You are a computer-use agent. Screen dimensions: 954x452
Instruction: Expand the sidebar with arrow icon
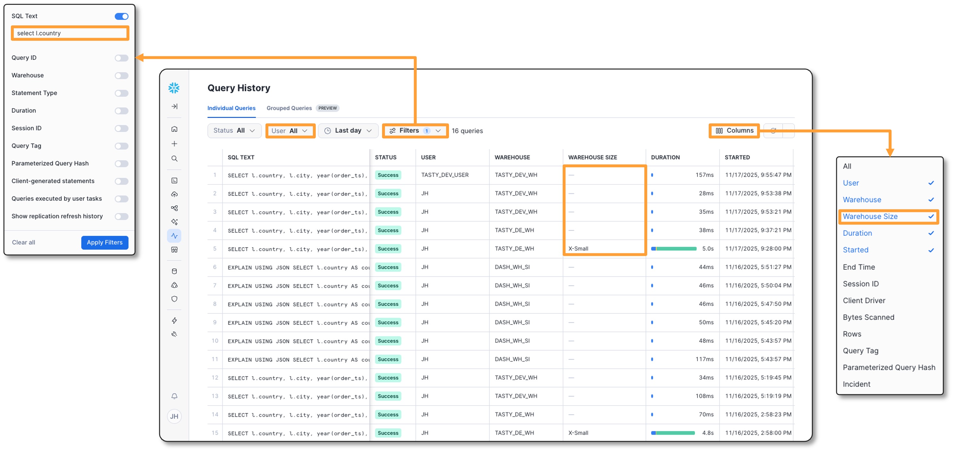tap(175, 106)
